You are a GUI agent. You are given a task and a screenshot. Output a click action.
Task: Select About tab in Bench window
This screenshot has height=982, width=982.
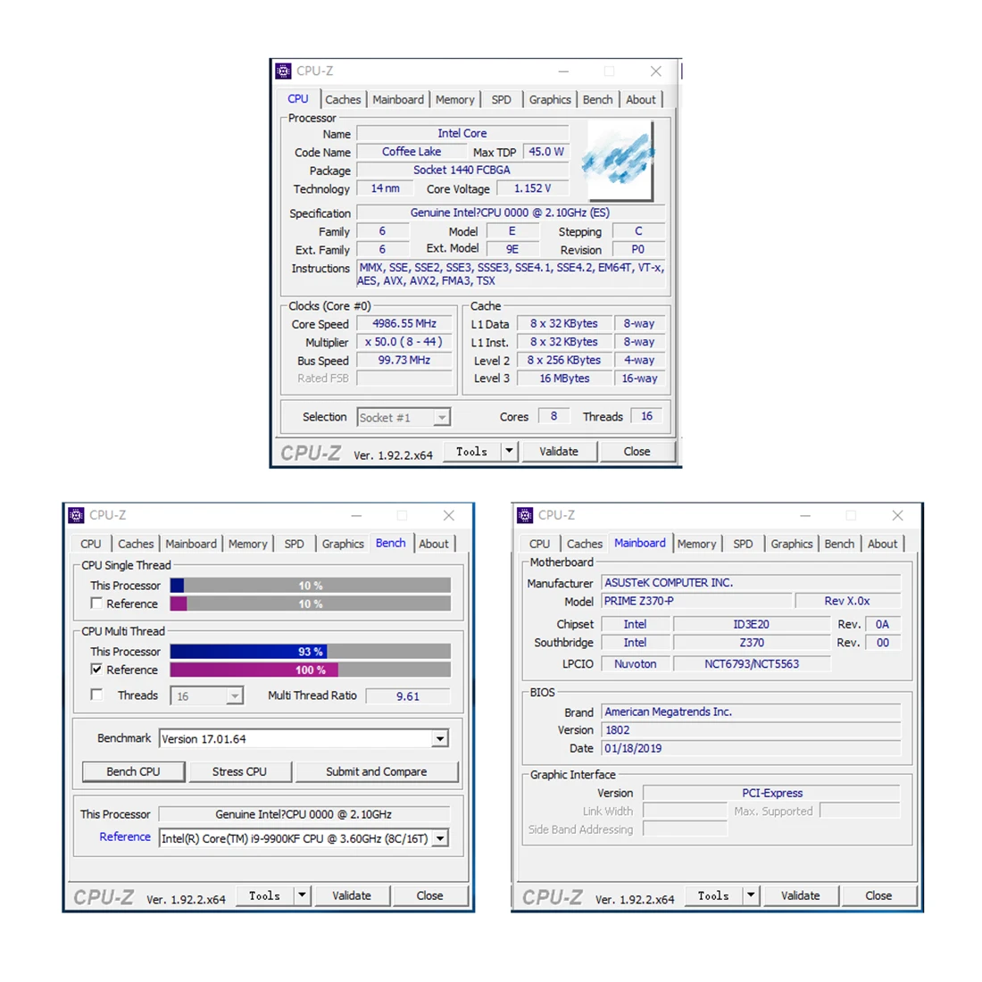click(433, 544)
